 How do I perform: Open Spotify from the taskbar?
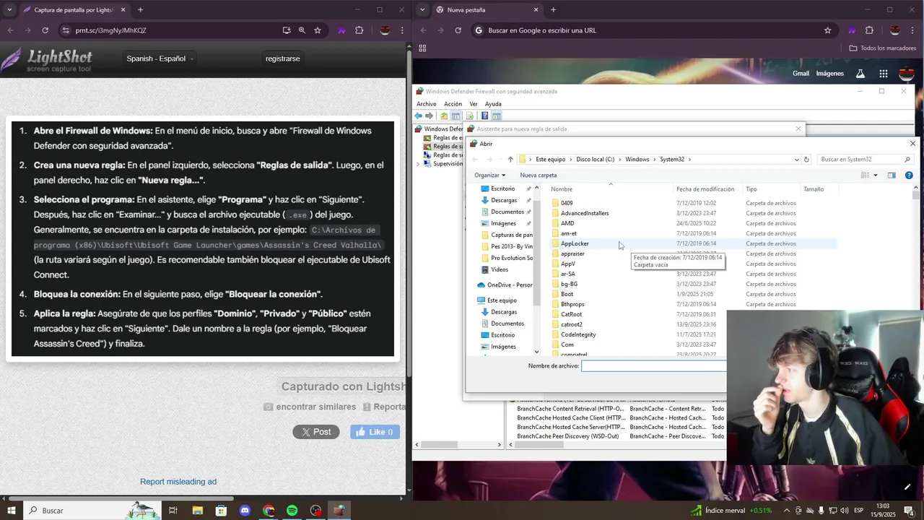coord(292,511)
